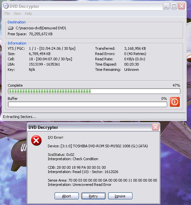The image size is (191, 205).
Task: Click the Read Rate value 0 KB/s
Action: pyautogui.click(x=135, y=59)
